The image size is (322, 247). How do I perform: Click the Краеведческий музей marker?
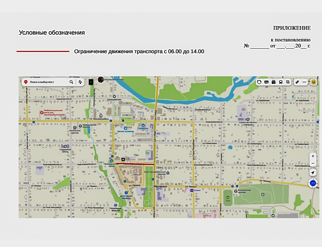click(112, 161)
